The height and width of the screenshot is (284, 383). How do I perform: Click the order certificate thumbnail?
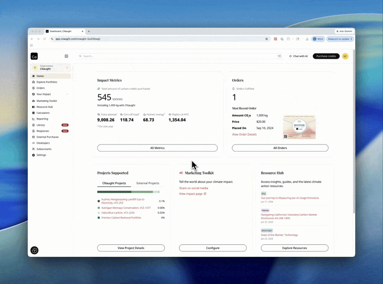coord(299,127)
